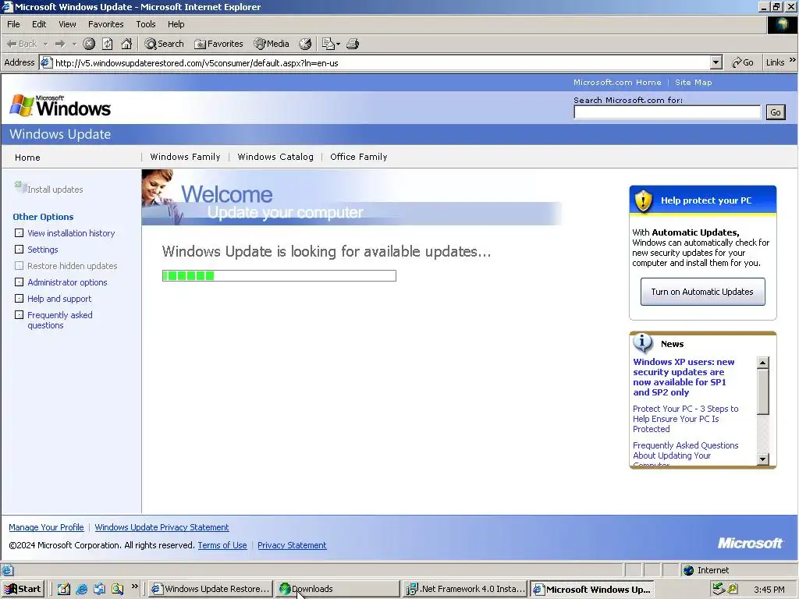Open the Search pane from toolbar

pyautogui.click(x=164, y=44)
